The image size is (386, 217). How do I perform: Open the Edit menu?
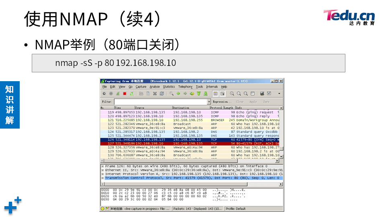click(113, 87)
